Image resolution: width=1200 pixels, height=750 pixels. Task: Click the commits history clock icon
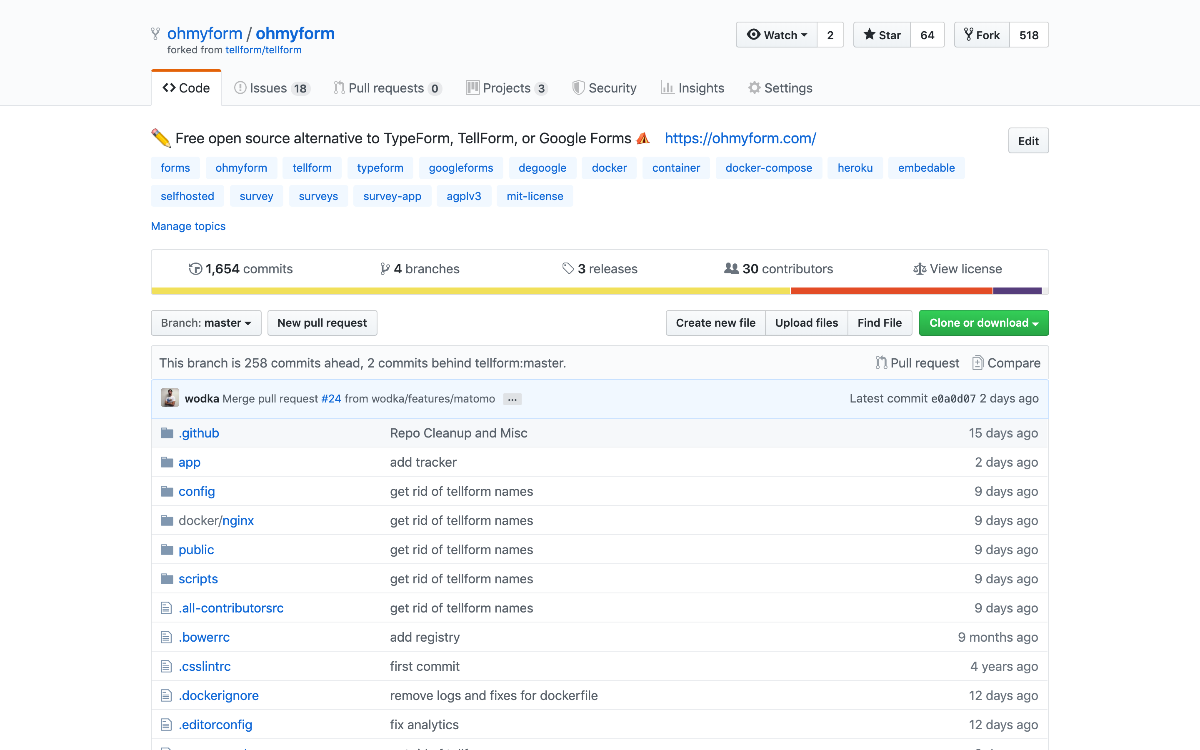[195, 269]
